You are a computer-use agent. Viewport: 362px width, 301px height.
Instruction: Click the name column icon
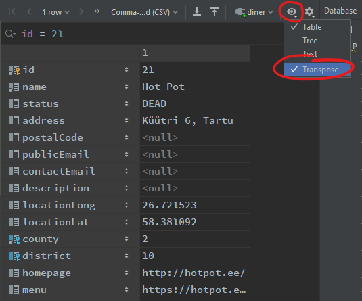[x=14, y=87]
